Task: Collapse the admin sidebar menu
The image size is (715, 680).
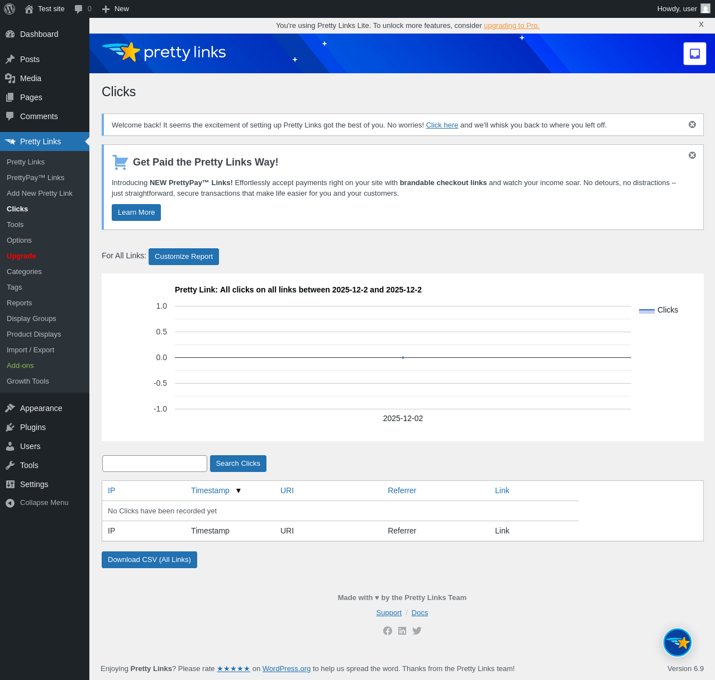Action: point(45,503)
